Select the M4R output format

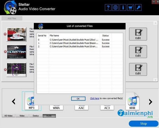click(x=132, y=101)
